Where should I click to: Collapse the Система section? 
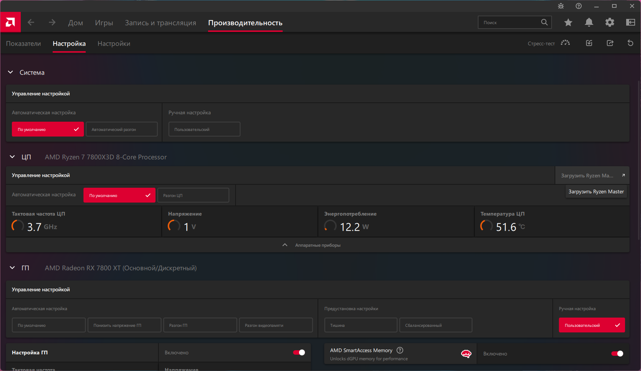[10, 72]
